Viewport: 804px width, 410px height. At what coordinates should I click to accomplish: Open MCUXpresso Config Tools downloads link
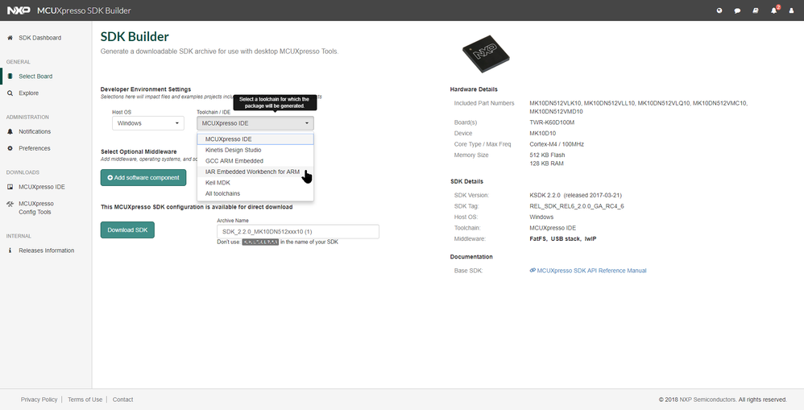click(x=36, y=208)
